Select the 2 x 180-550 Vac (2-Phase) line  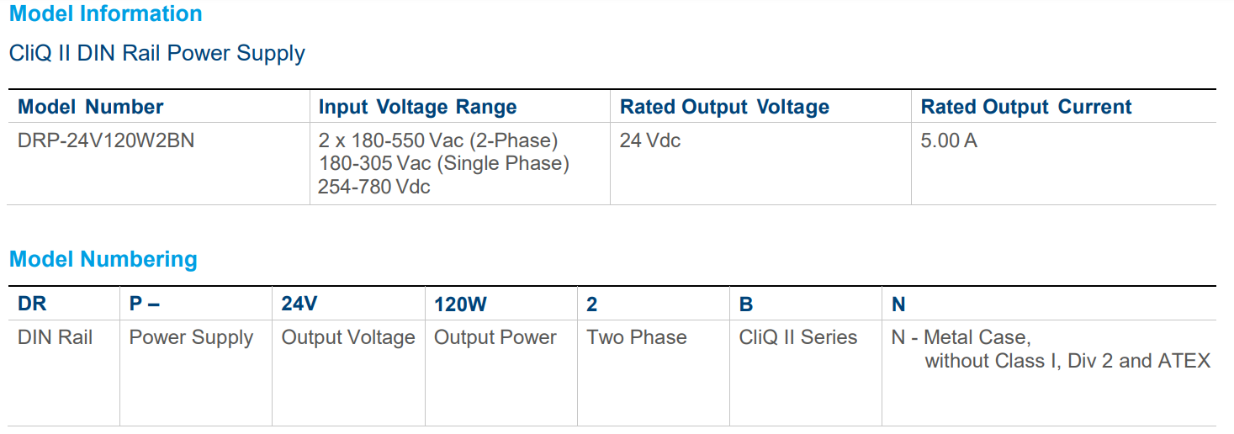(x=438, y=140)
